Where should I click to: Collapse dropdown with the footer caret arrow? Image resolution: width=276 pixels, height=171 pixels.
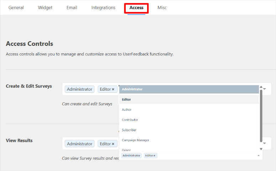click(259, 155)
